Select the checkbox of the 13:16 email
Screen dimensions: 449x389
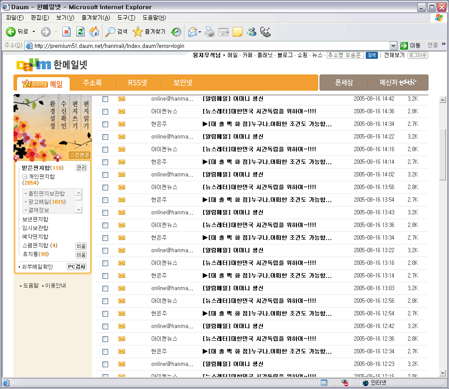pyautogui.click(x=105, y=264)
